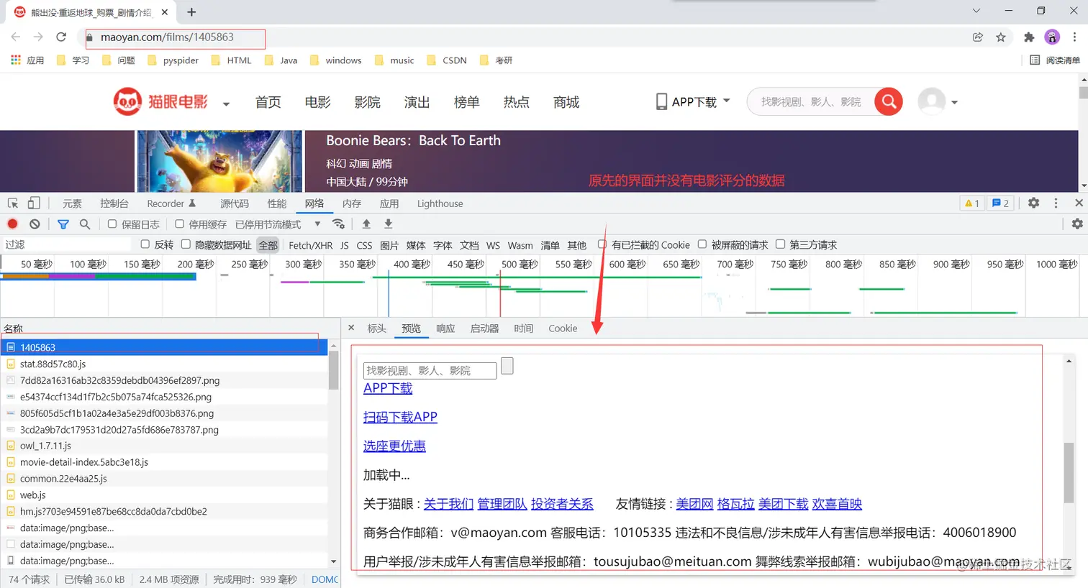Bookmark this page with the star icon
Image resolution: width=1088 pixels, height=588 pixels.
click(x=1000, y=37)
